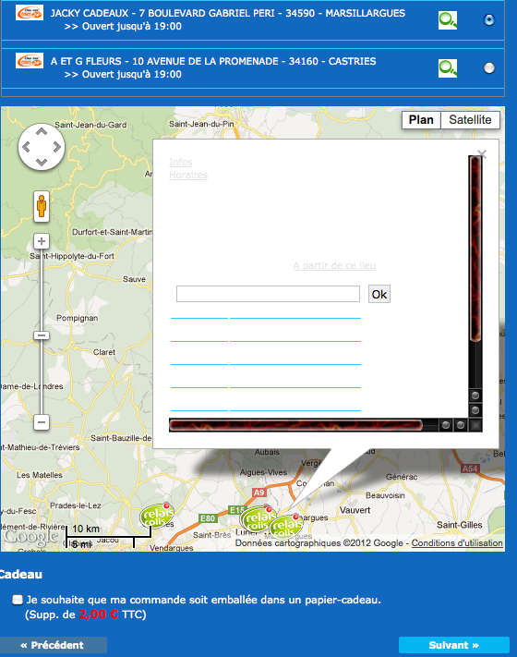
Task: Switch the map to Satellite view
Action: tap(470, 120)
